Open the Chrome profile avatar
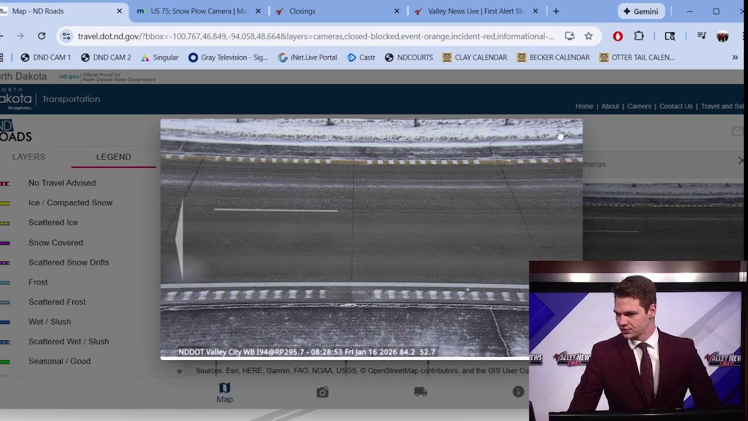The image size is (748, 421). pos(723,36)
